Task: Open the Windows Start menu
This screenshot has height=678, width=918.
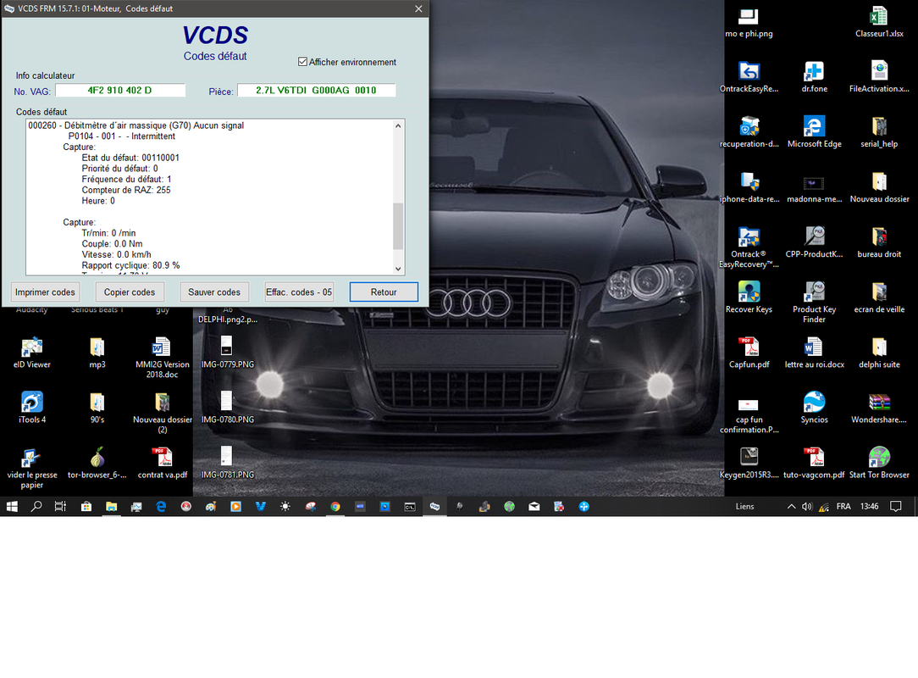Action: (x=12, y=506)
